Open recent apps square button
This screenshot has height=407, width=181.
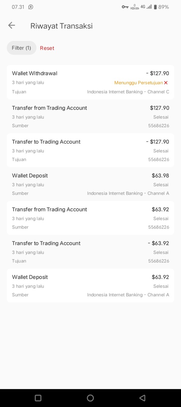click(38, 398)
